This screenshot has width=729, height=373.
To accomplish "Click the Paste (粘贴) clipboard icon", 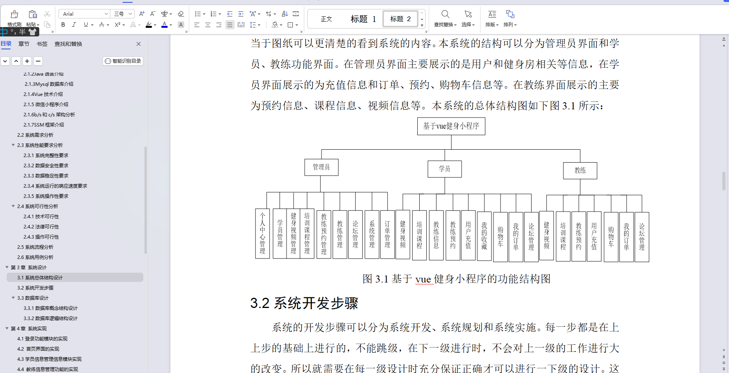I will tap(33, 14).
